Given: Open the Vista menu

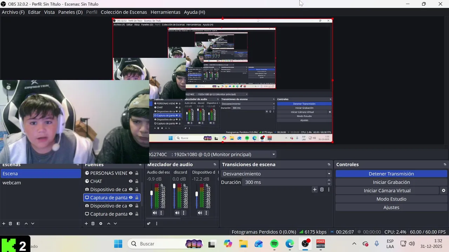Looking at the screenshot, I should tap(49, 12).
